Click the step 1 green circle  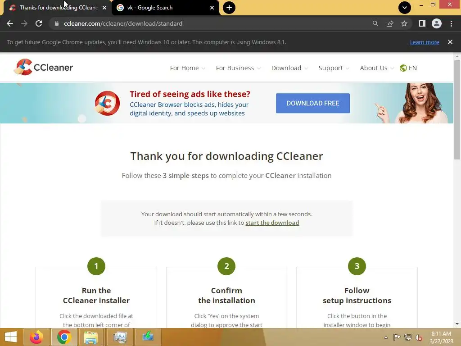[x=96, y=266]
